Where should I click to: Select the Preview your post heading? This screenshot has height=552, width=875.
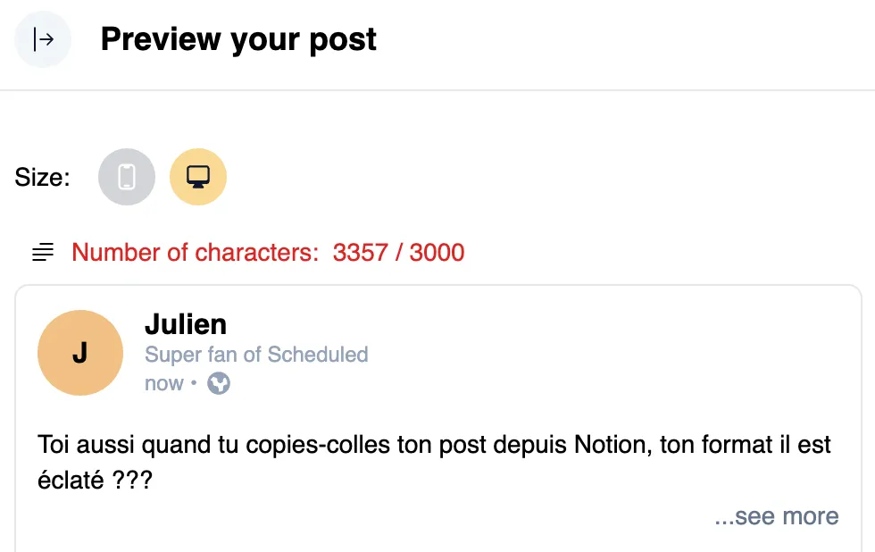239,39
